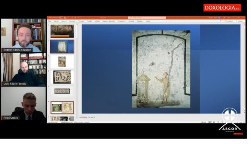Click the zoom percentage value in status bar
Image resolution: width=251 pixels, height=148 pixels.
coord(241,122)
